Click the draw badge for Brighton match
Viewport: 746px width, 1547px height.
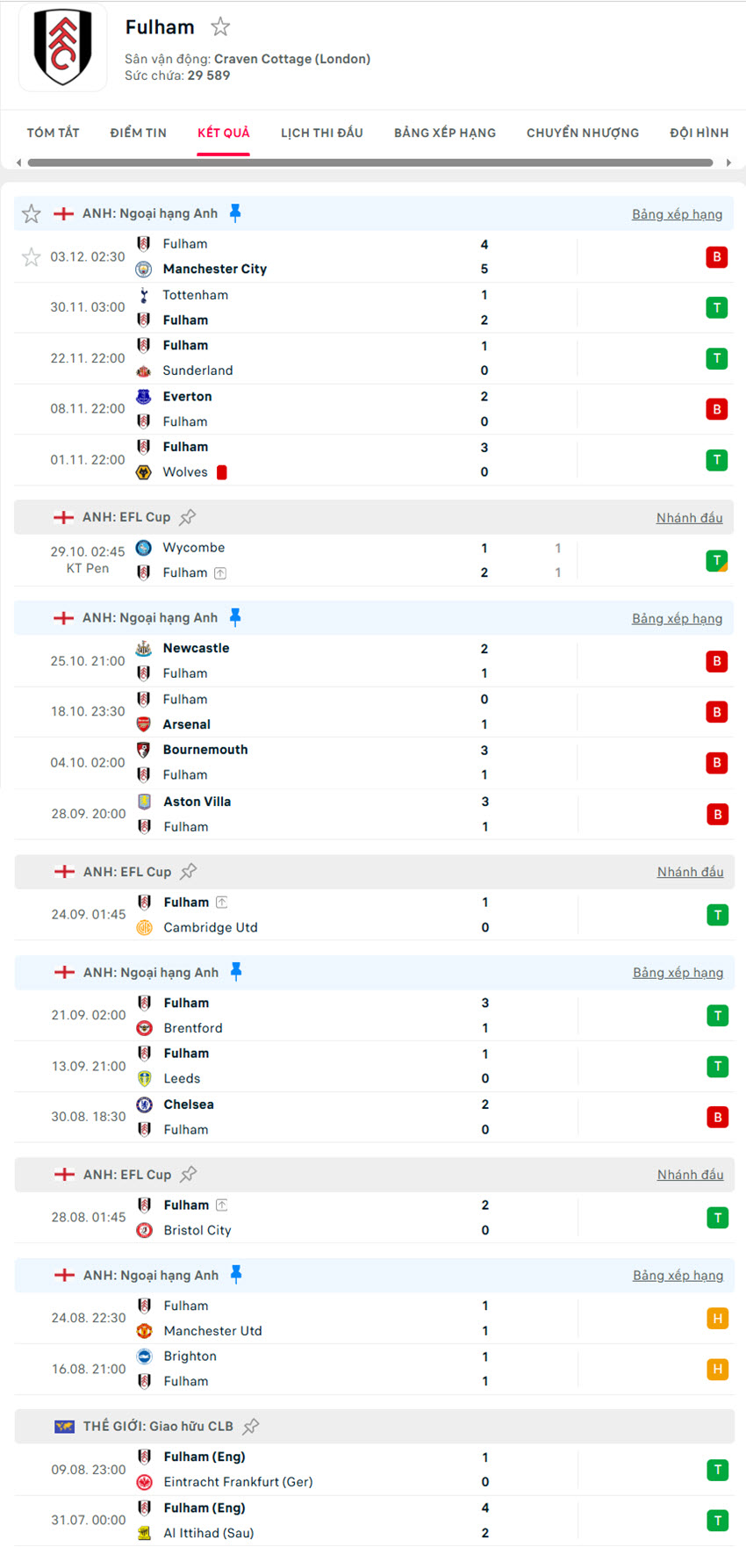click(x=717, y=1369)
